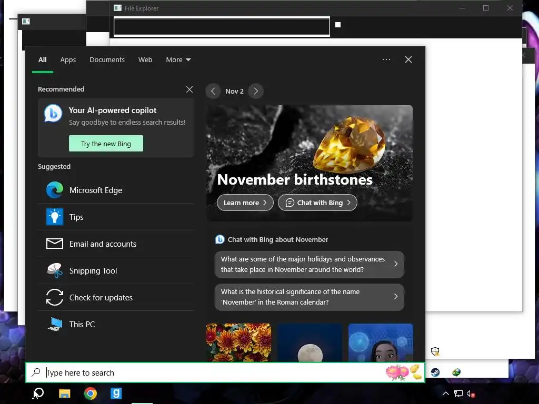Click the magnifier icon in search box

[36, 372]
